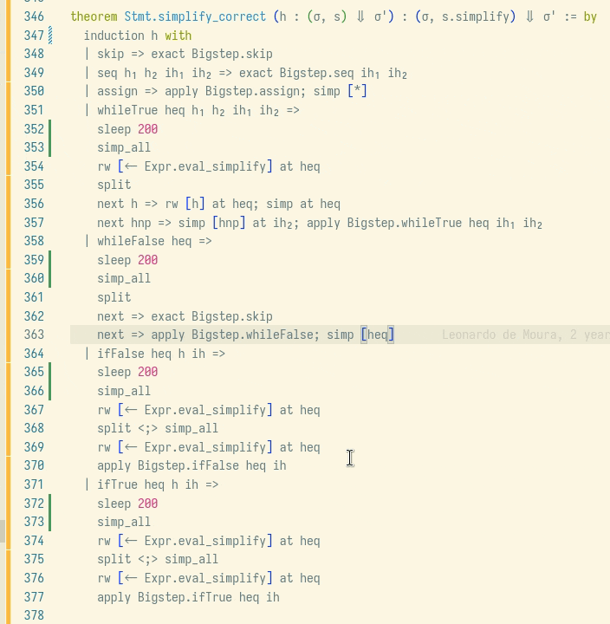
Task: Click the green change bar beside lines 372-373
Action: [x=49, y=512]
